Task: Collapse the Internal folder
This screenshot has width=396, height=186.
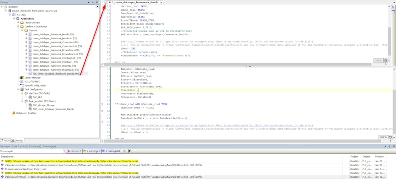Action: pyautogui.click(x=22, y=30)
